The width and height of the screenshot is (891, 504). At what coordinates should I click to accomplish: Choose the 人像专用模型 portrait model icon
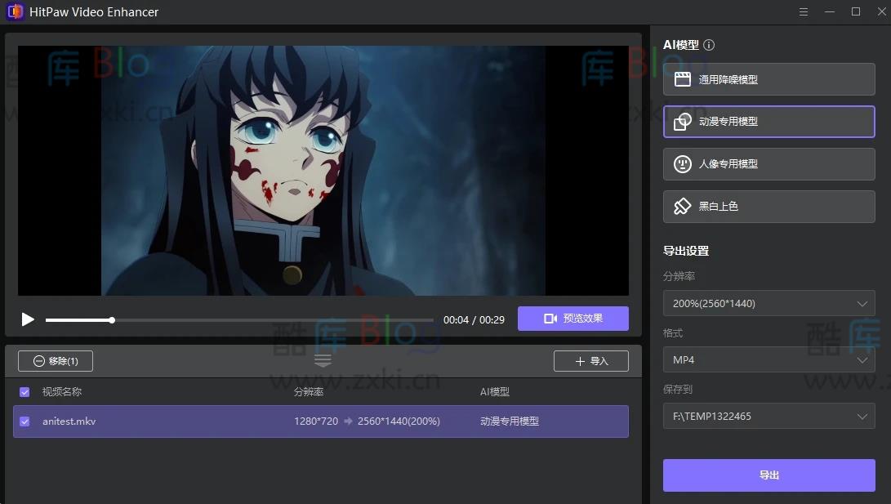pos(683,163)
